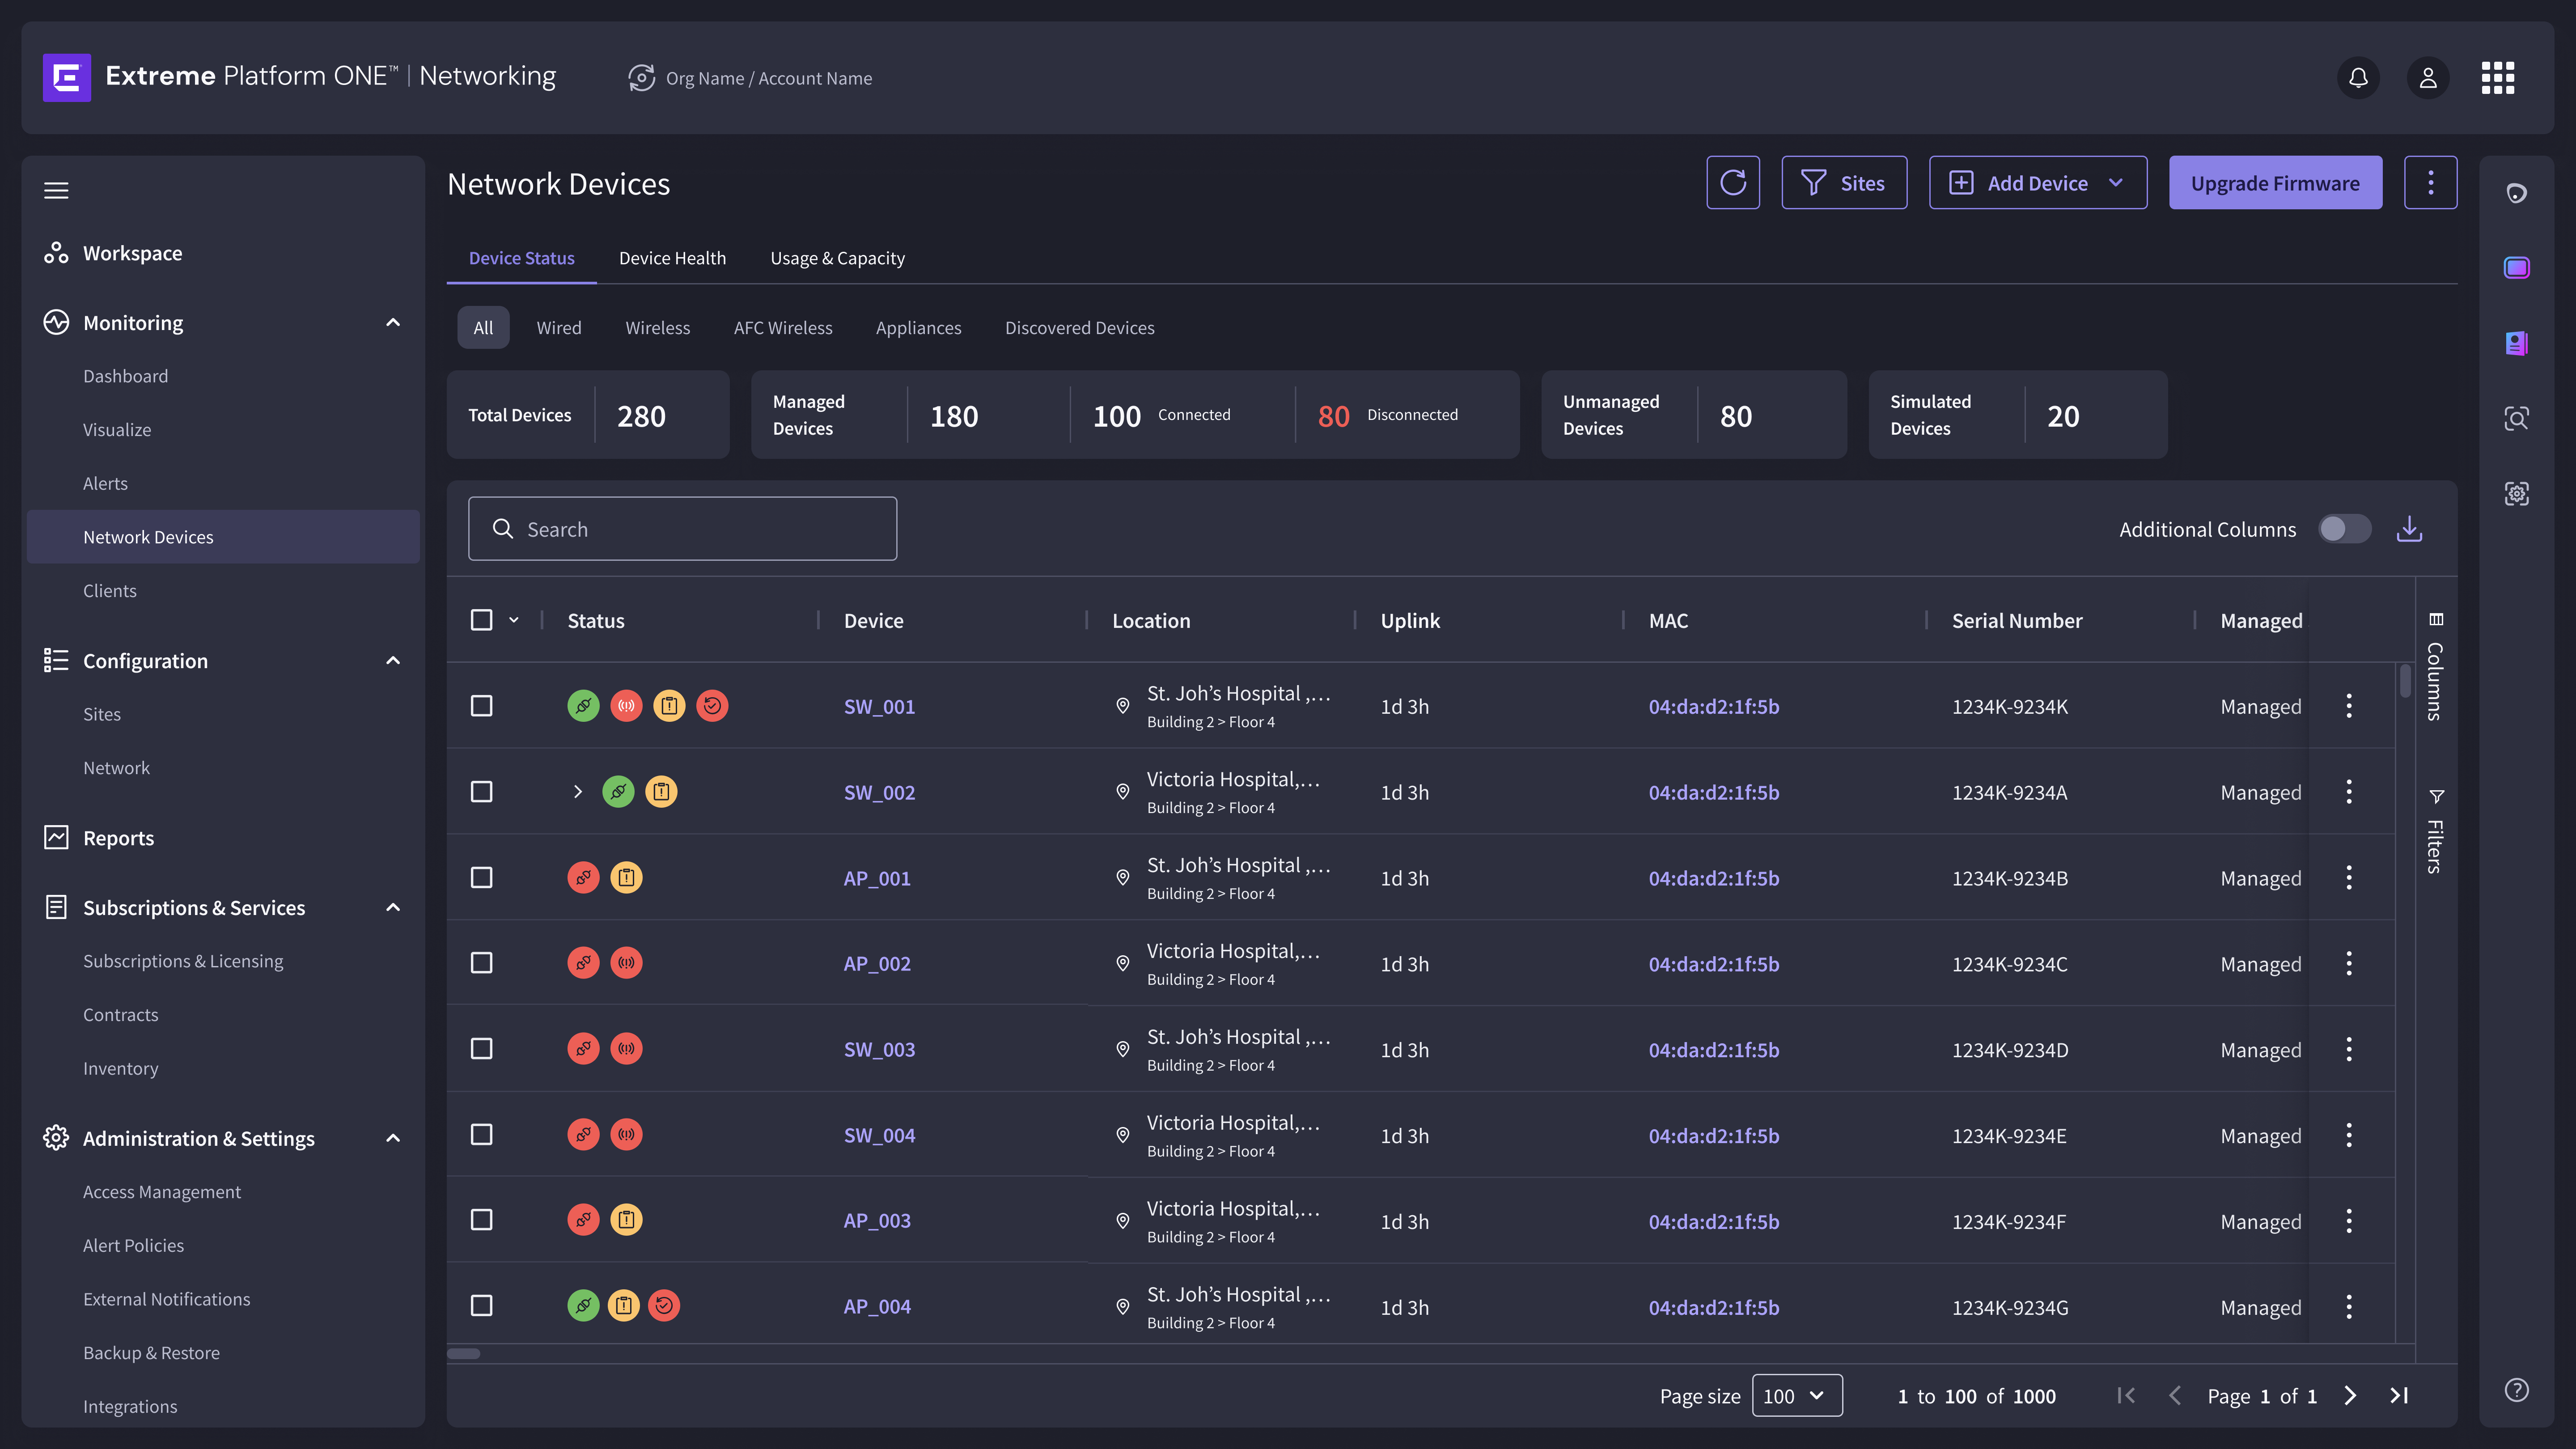The image size is (2576, 1449).
Task: Select the AP_003 row checkbox
Action: click(482, 1220)
